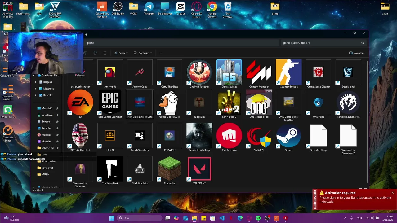Open the Telegram desktop shortcut
The height and width of the screenshot is (223, 397).
(149, 9)
